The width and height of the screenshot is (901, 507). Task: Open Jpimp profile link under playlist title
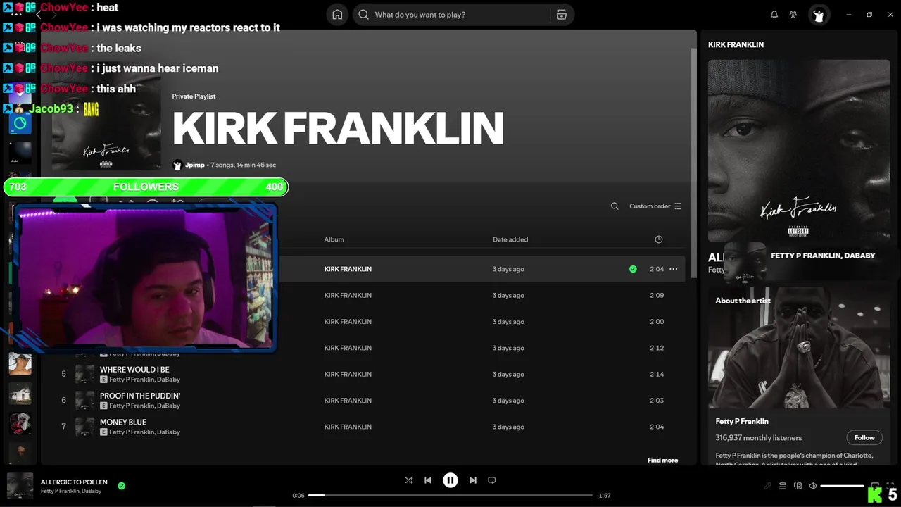coord(195,165)
